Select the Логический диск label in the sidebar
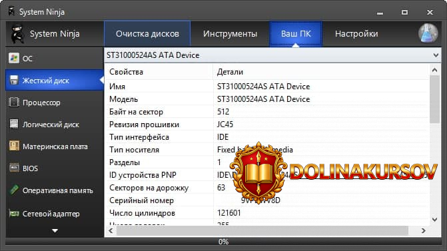This screenshot has width=447, height=251. coord(51,125)
